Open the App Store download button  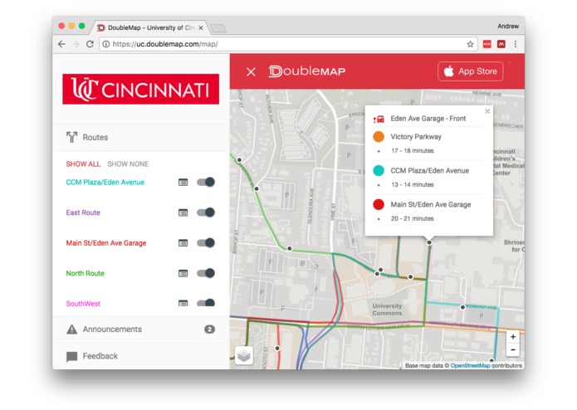point(470,71)
